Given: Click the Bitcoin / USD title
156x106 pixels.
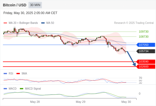Looking at the screenshot, I should [x=15, y=5].
